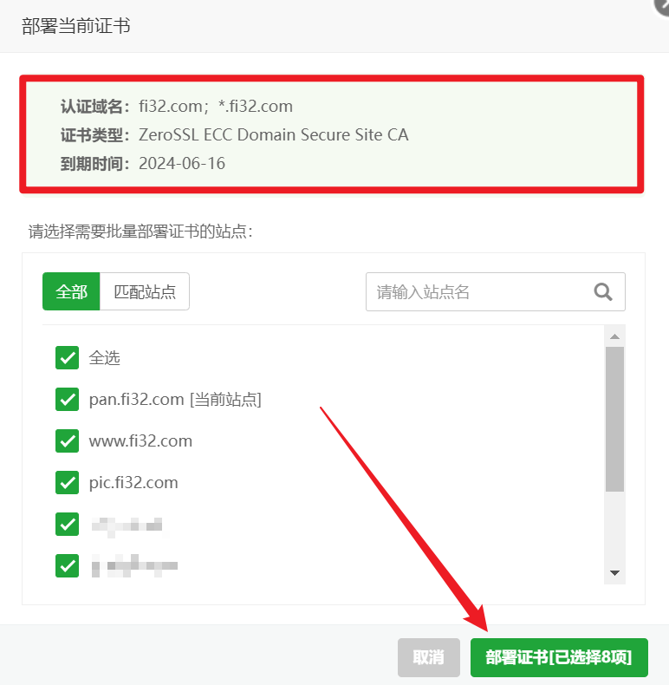Uncheck the www.fi32.com site checkbox
The height and width of the screenshot is (685, 669).
[x=67, y=440]
